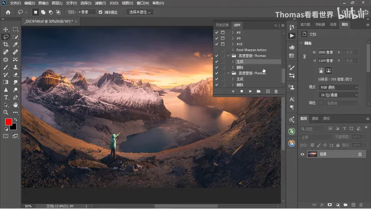Delete the selected action with trash icon

(x=276, y=91)
